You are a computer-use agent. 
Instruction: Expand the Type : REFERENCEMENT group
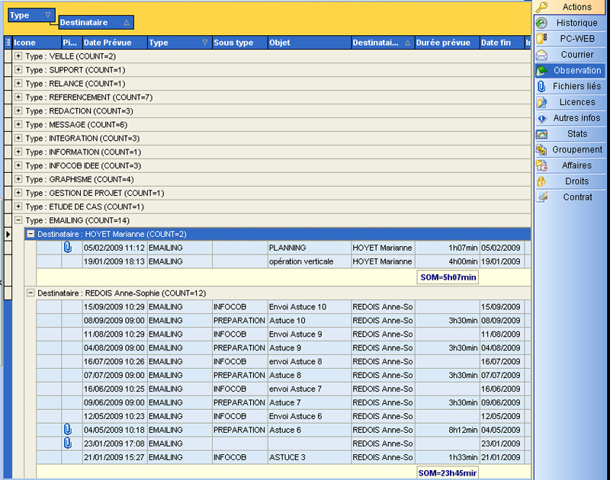click(x=19, y=98)
